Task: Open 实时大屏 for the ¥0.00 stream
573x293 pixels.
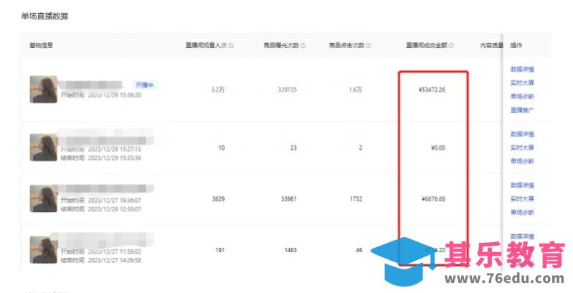Action: point(521,148)
